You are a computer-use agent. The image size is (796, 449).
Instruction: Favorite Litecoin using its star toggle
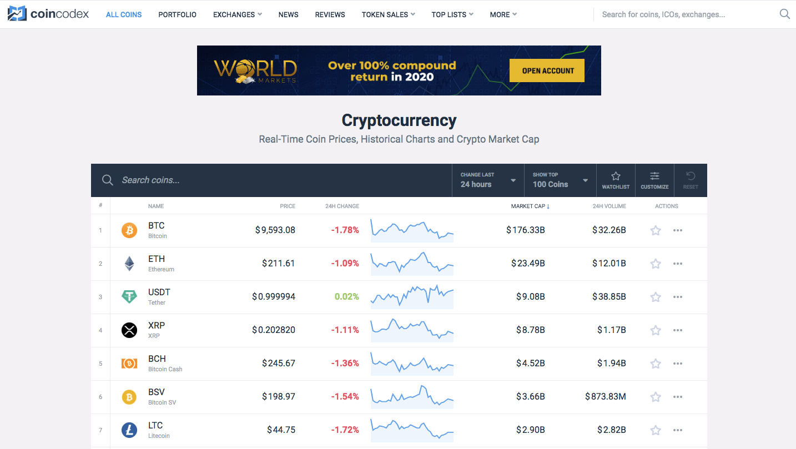(656, 430)
